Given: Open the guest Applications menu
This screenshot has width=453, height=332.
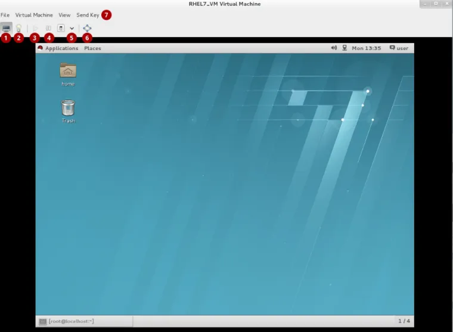Looking at the screenshot, I should pyautogui.click(x=61, y=48).
